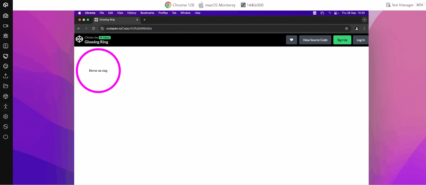Close the Glowing Ring tab
426x185 pixels.
tap(137, 20)
